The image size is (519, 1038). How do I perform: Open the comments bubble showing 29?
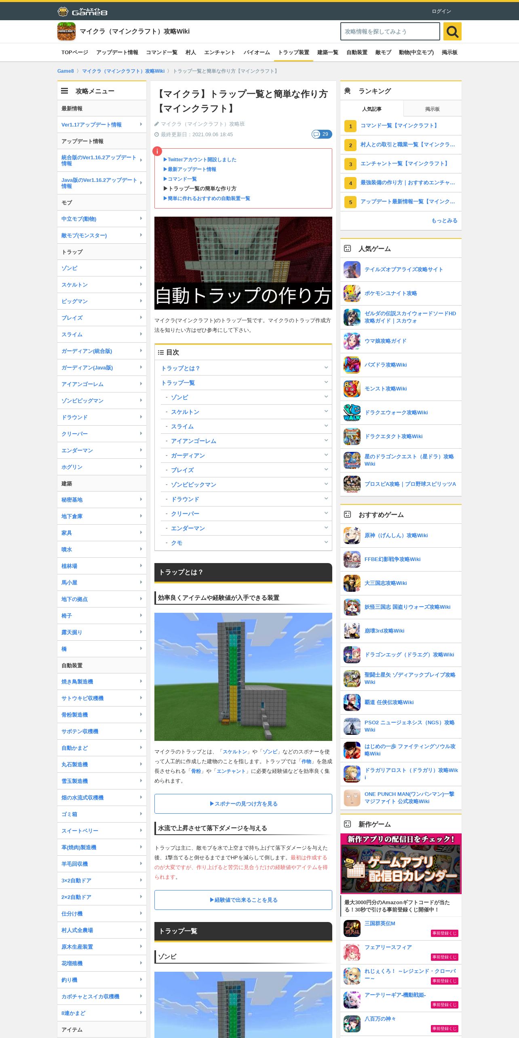tap(322, 134)
